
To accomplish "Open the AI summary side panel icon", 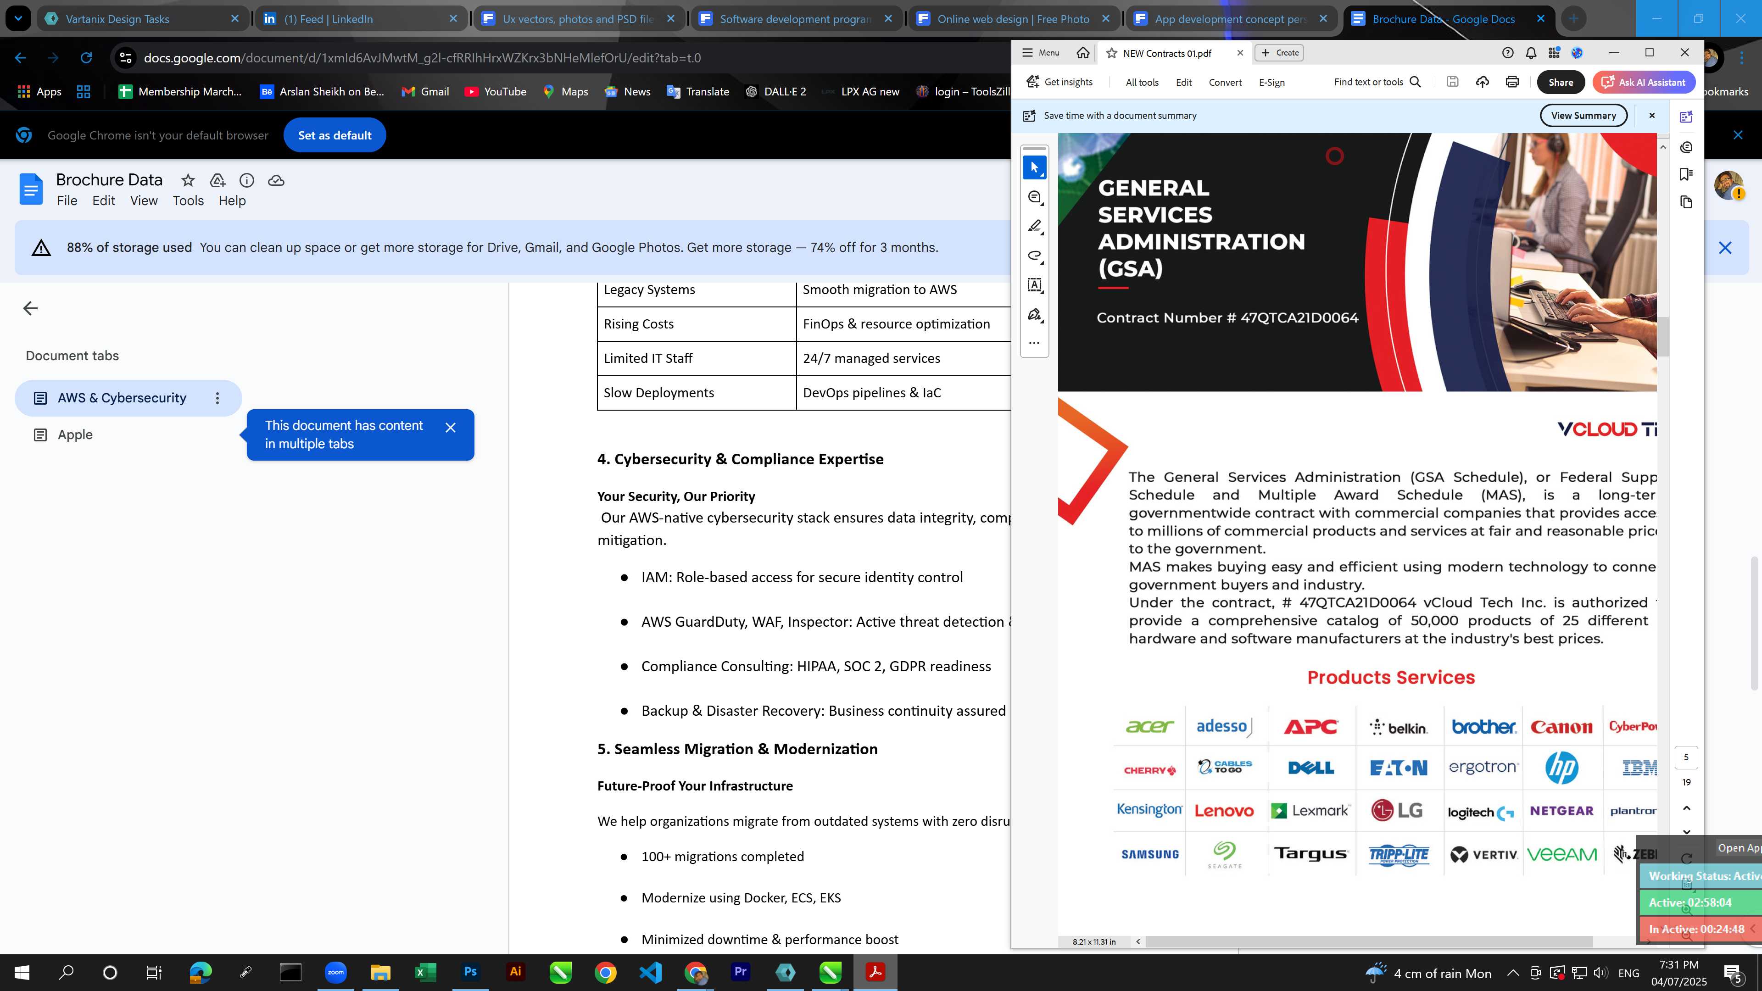I will click(1686, 117).
